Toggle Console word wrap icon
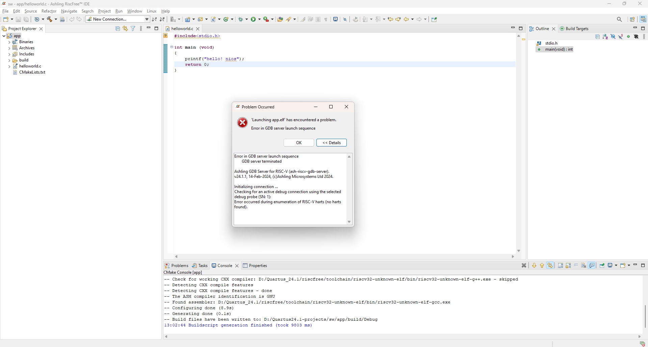This screenshot has width=648, height=347. point(576,265)
